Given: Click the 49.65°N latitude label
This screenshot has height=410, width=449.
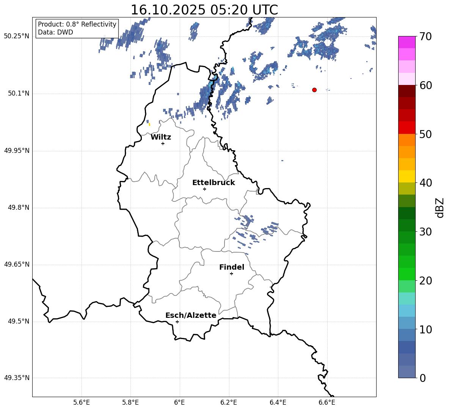Looking at the screenshot, I should (17, 264).
